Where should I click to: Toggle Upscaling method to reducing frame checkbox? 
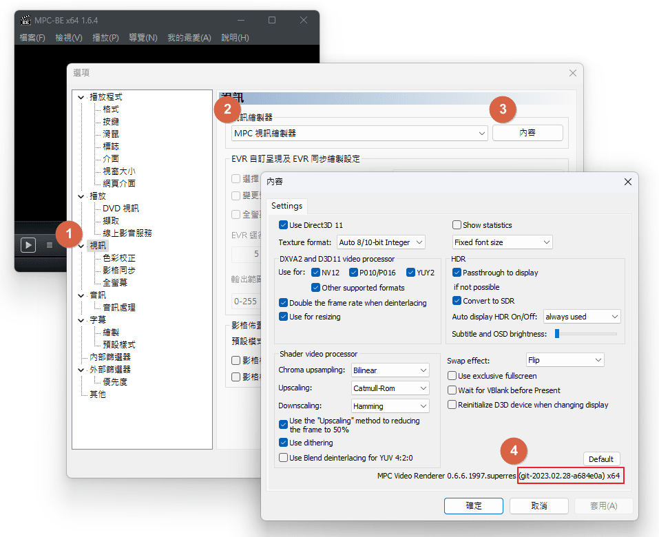coord(283,425)
